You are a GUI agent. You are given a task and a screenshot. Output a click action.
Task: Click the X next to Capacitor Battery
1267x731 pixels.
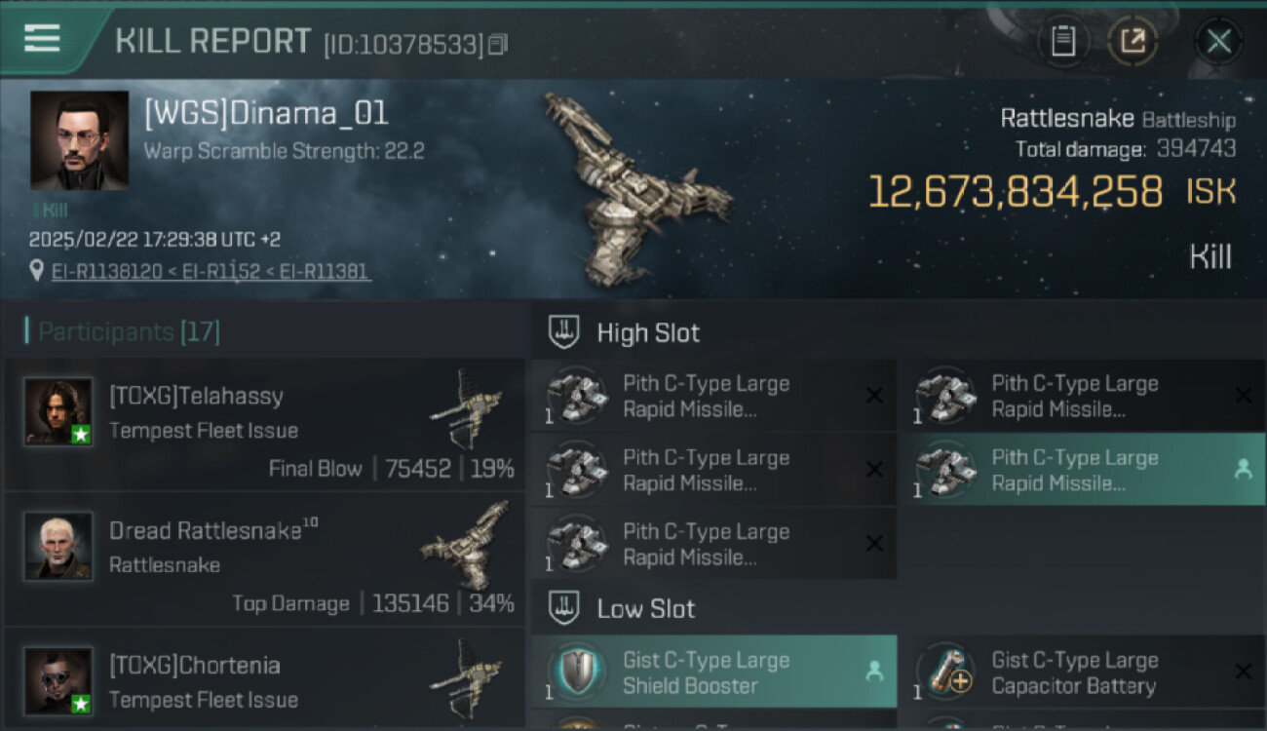pyautogui.click(x=1244, y=672)
